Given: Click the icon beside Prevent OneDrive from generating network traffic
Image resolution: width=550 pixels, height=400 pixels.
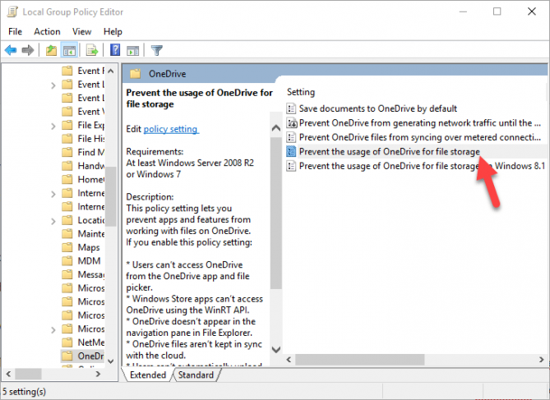Looking at the screenshot, I should (x=292, y=123).
